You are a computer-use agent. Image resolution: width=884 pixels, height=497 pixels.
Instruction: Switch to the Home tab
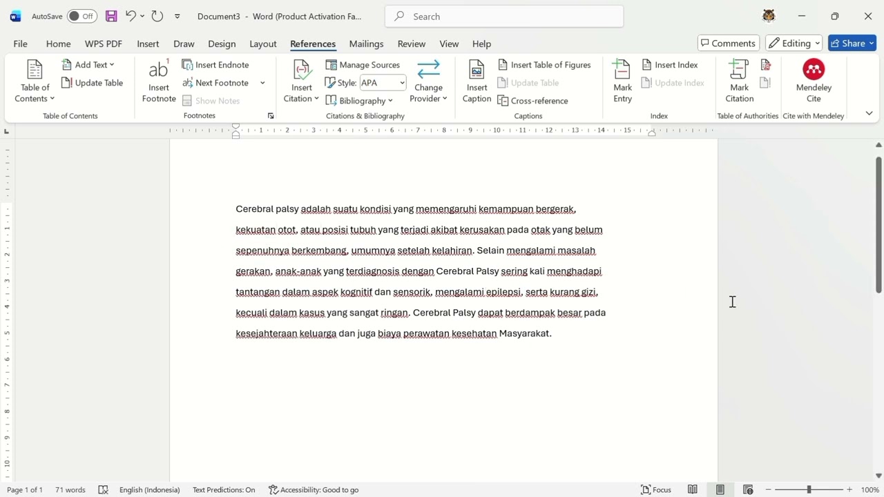point(59,43)
